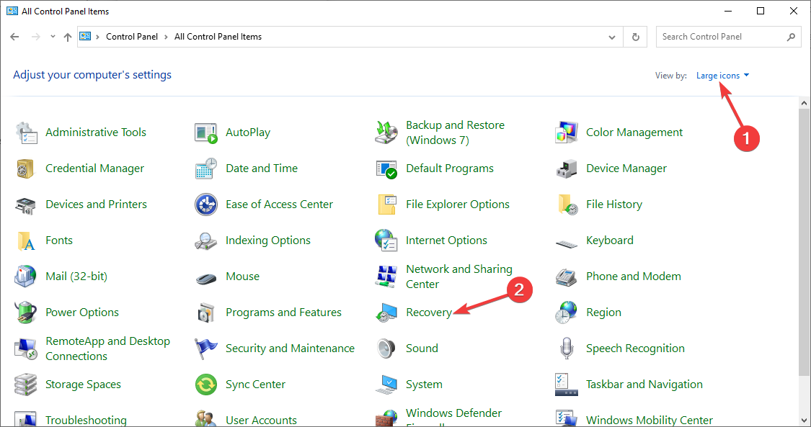Open recent locations chevron next to navigation arrows

pyautogui.click(x=52, y=36)
